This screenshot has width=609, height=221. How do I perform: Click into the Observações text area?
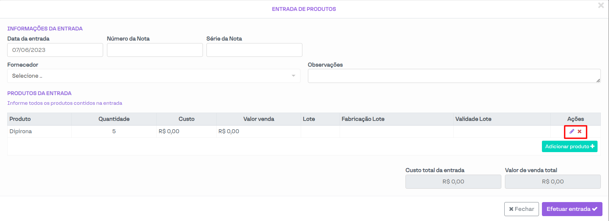[454, 76]
